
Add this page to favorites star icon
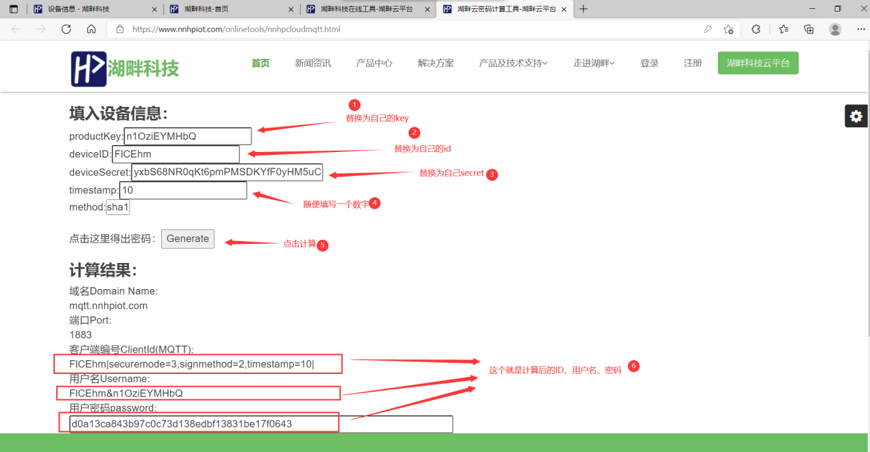pyautogui.click(x=728, y=29)
